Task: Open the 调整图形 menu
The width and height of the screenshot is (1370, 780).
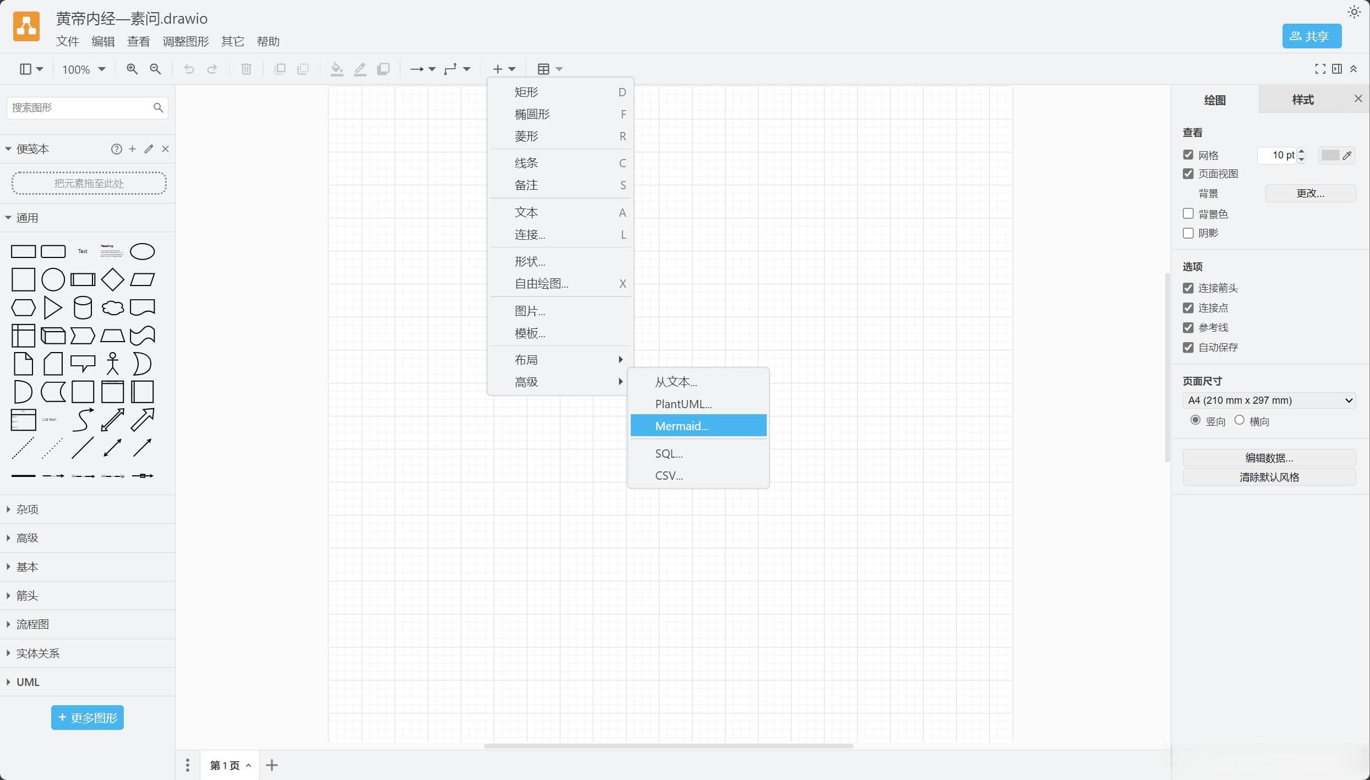Action: click(x=186, y=41)
